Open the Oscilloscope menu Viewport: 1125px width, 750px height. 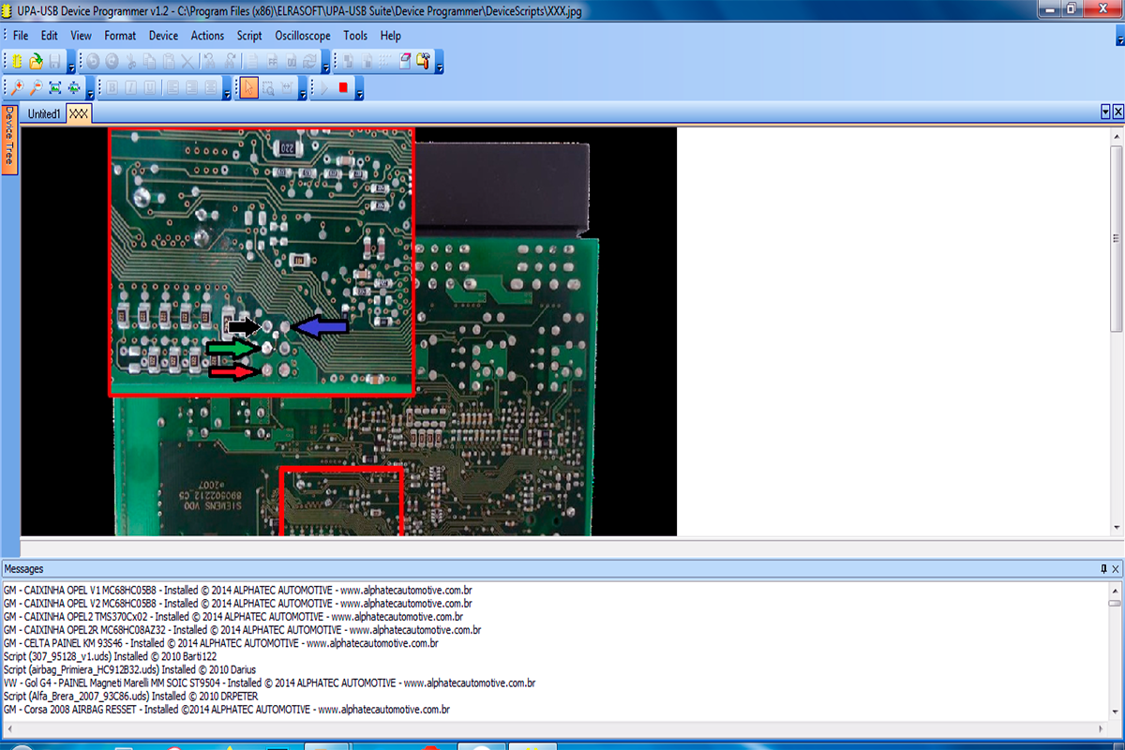(302, 36)
